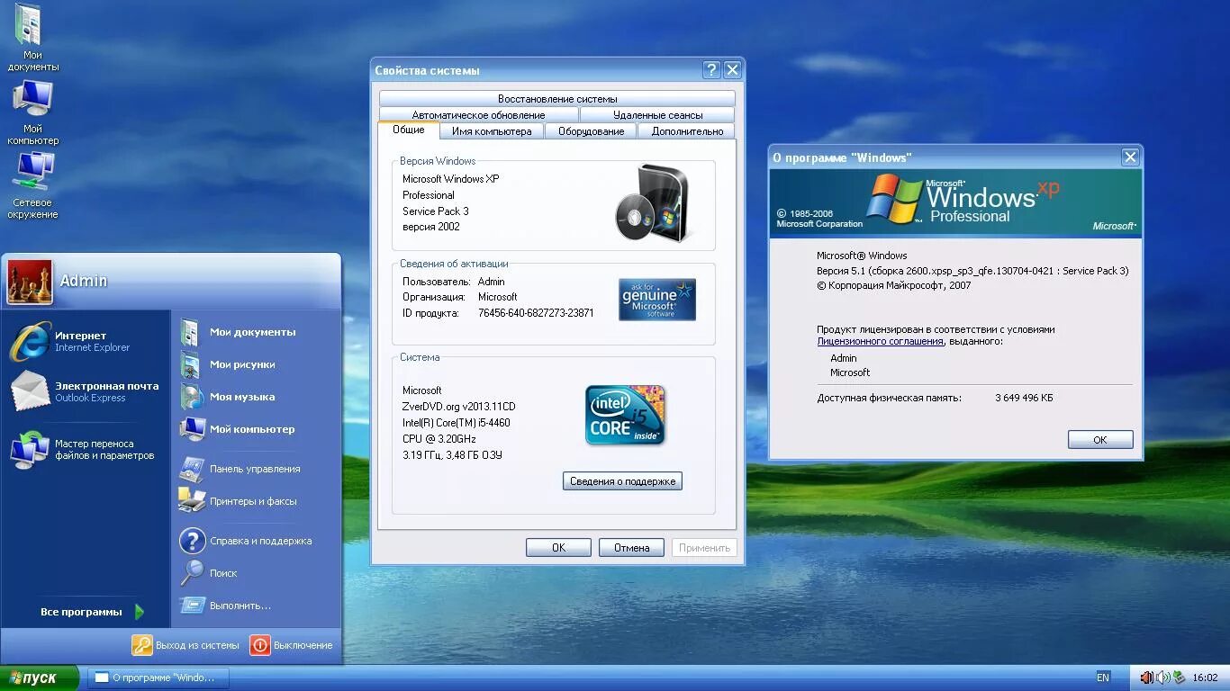Click OK in Свойства системы

coord(558,547)
